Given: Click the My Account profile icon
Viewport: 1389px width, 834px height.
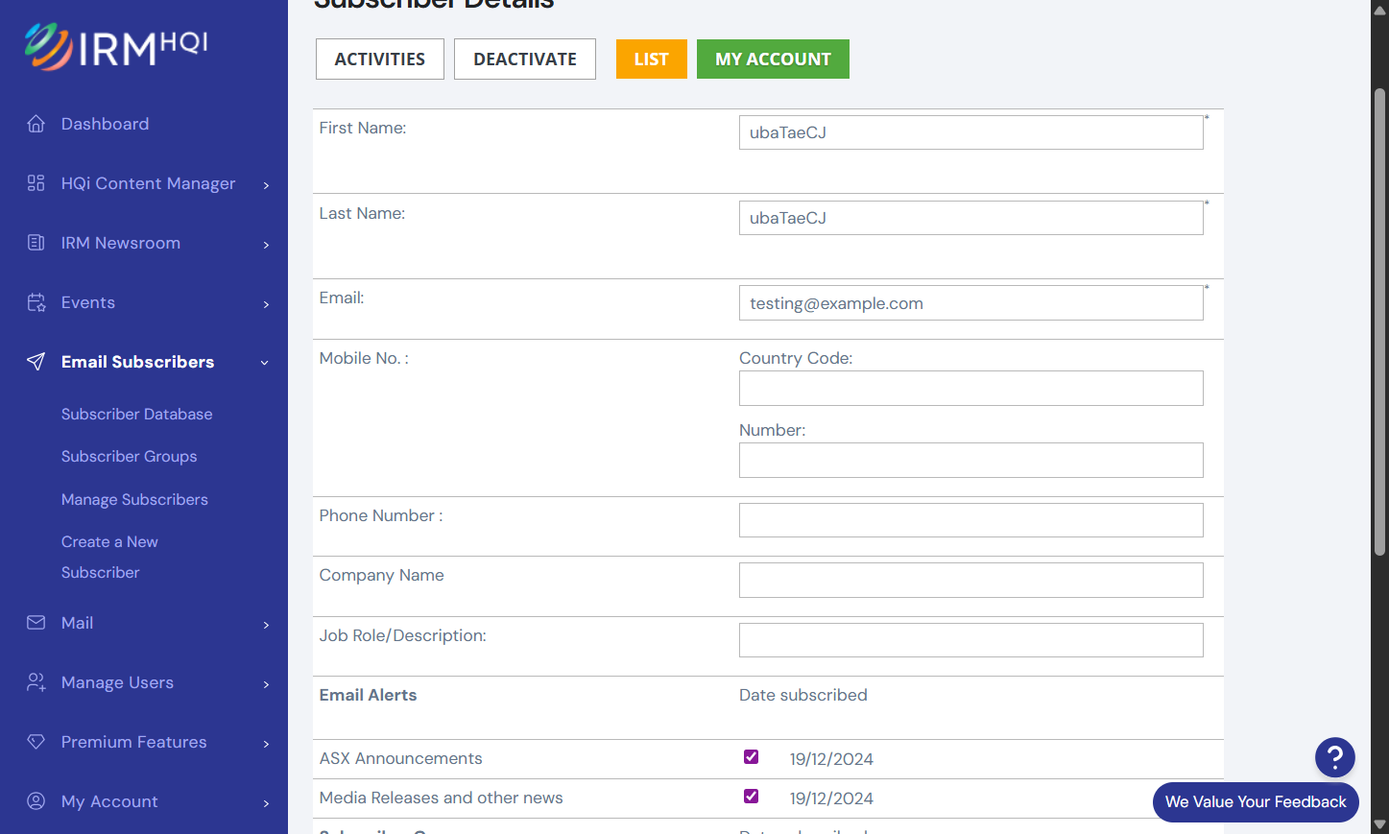Looking at the screenshot, I should [36, 801].
